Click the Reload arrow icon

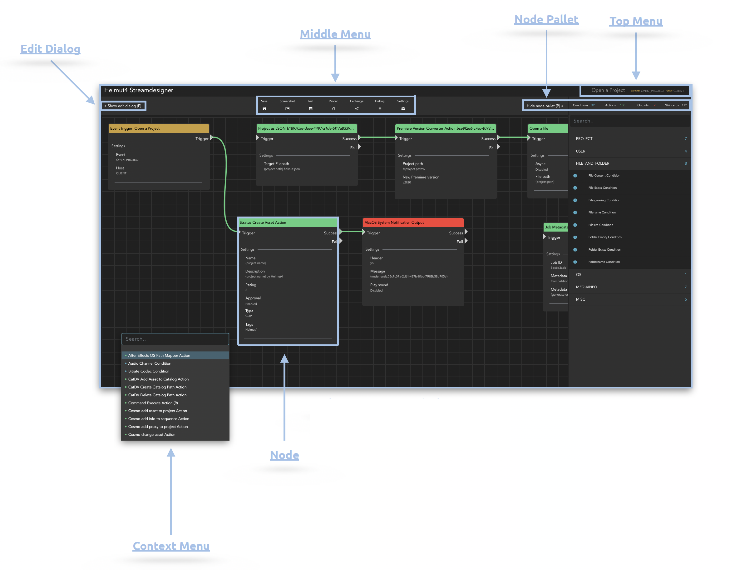click(x=333, y=109)
